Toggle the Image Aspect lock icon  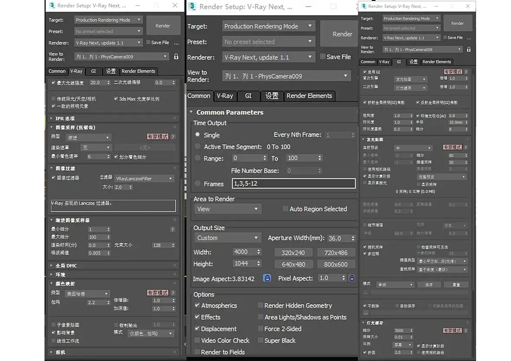[x=267, y=278]
